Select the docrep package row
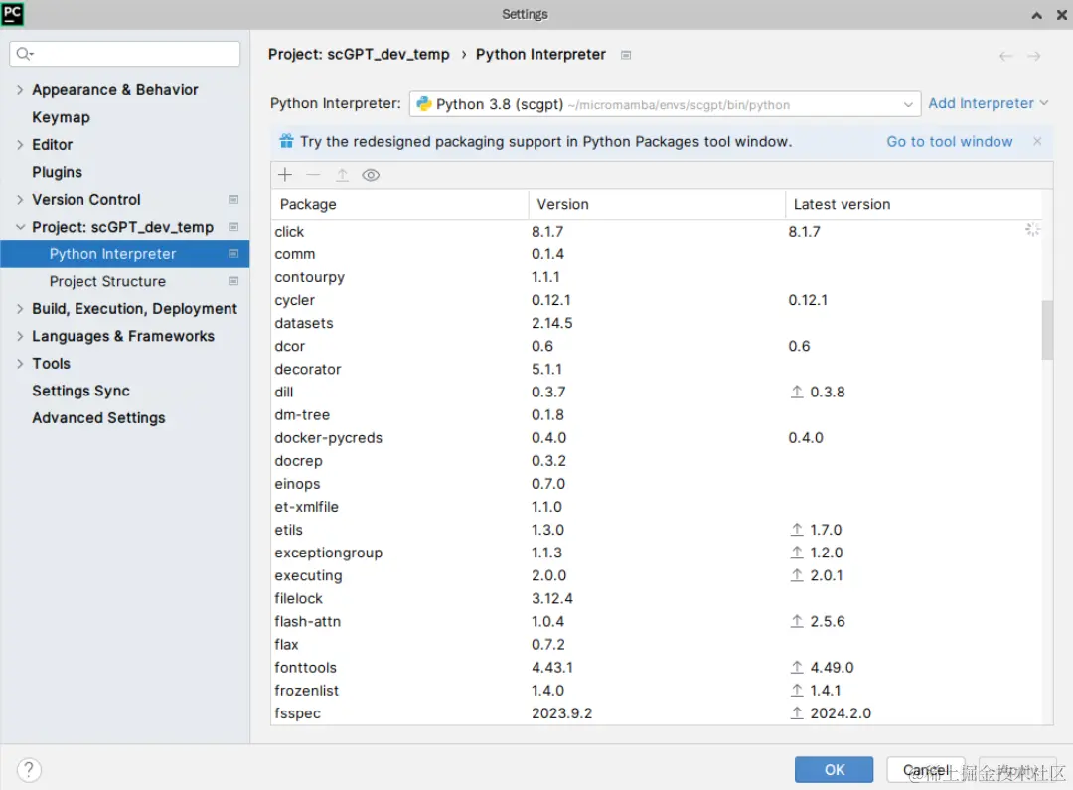 [x=657, y=461]
